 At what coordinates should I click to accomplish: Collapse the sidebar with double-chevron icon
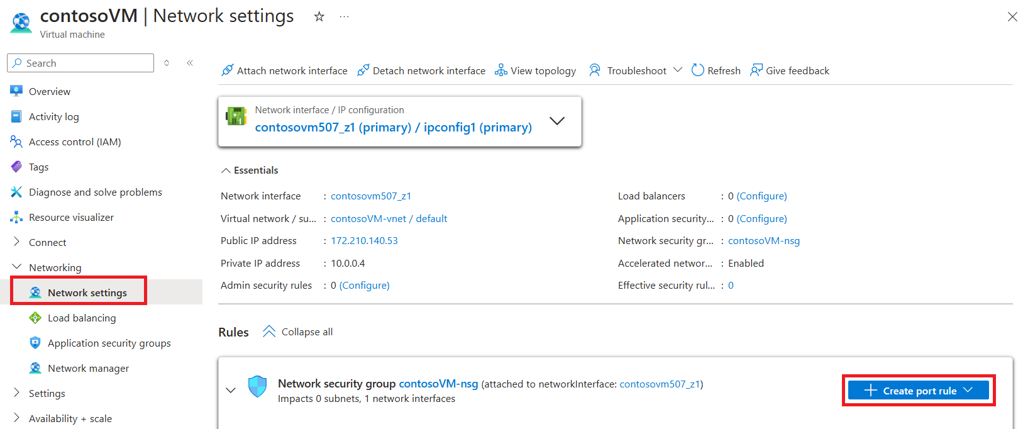coord(190,63)
